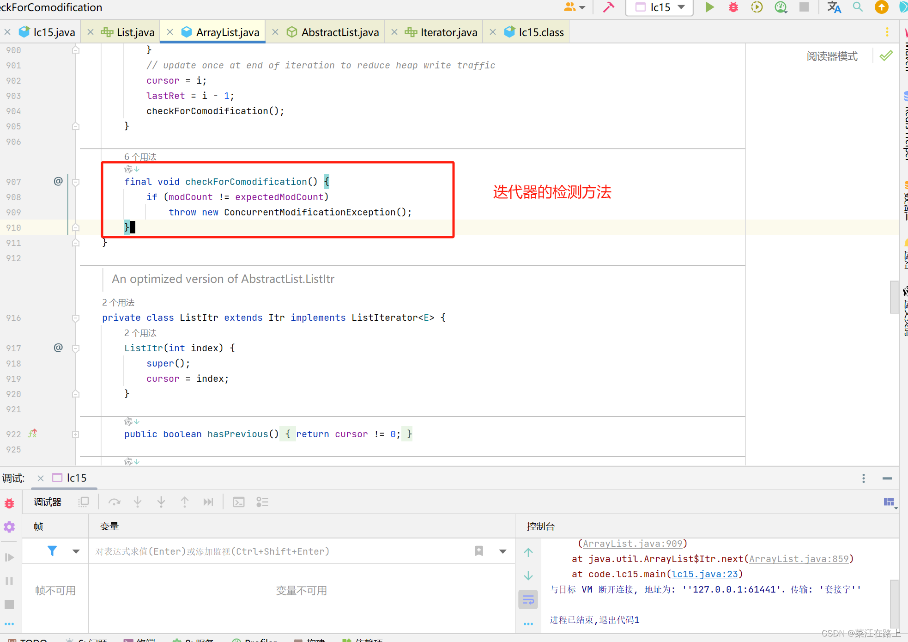Open the lc15.java:23 stack trace link
The width and height of the screenshot is (908, 642).
(x=705, y=574)
